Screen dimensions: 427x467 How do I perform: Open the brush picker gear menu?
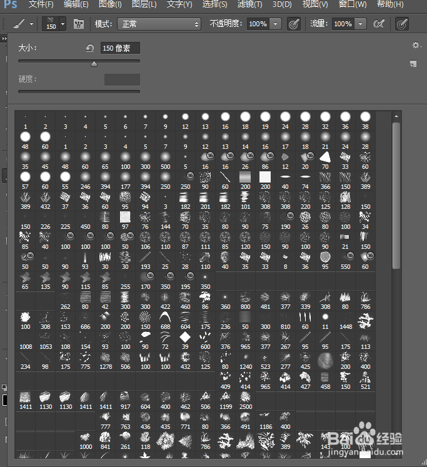pos(416,45)
